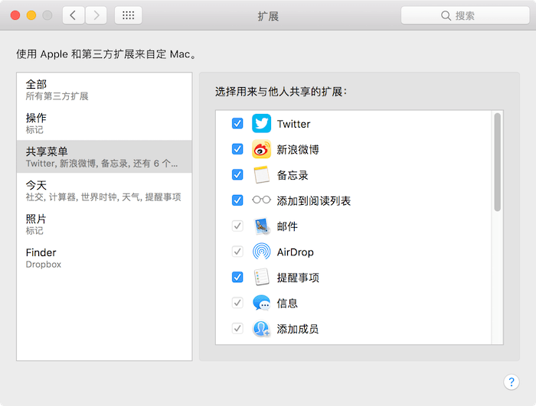
Task: Click the 邮件 Mail stamp icon
Action: click(262, 226)
